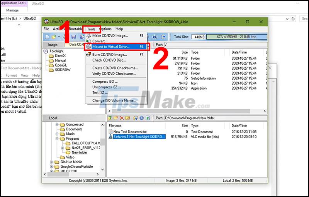Image resolution: width=309 pixels, height=197 pixels.
Task: Click the Exit door icon in toolbar
Action: [x=163, y=37]
